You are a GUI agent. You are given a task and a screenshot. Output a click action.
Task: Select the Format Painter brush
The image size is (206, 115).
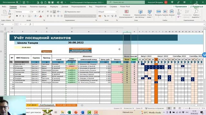[10, 17]
